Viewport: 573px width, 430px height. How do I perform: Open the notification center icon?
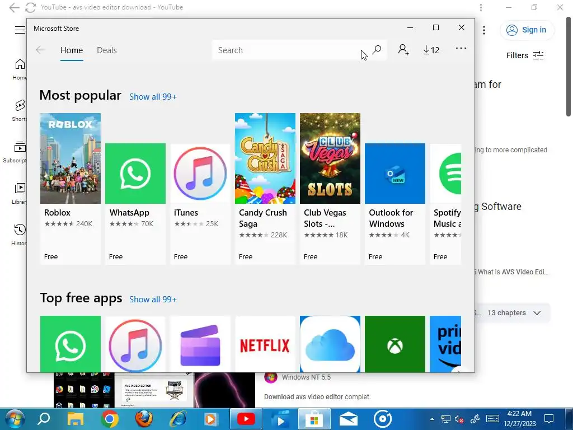coord(549,419)
